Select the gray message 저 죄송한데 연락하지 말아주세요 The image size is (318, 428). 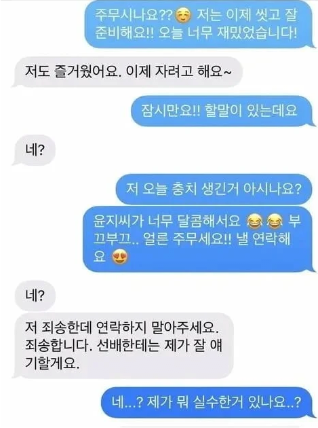point(123,346)
